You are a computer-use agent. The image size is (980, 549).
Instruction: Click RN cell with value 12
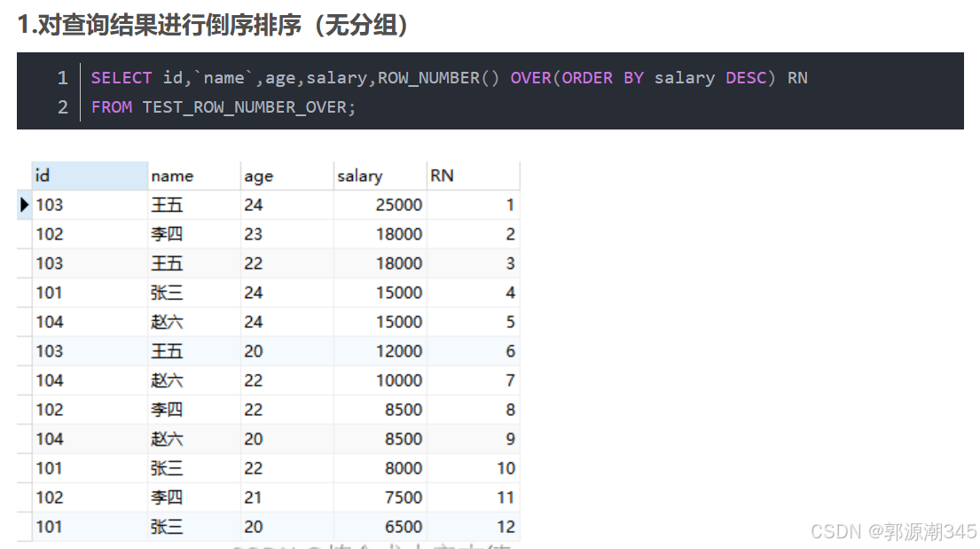[x=473, y=527]
